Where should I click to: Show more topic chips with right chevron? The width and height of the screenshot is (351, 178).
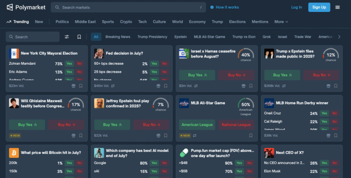[339, 37]
